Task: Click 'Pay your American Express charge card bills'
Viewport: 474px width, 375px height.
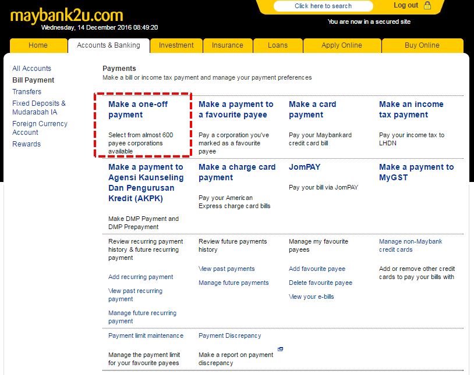Action: tap(234, 202)
